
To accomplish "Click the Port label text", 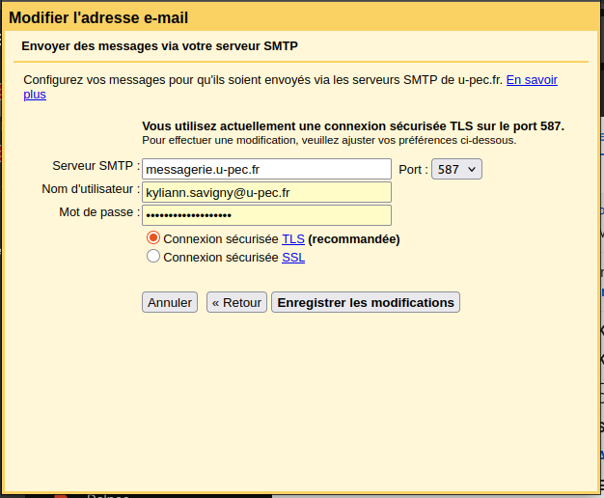I will pos(412,169).
